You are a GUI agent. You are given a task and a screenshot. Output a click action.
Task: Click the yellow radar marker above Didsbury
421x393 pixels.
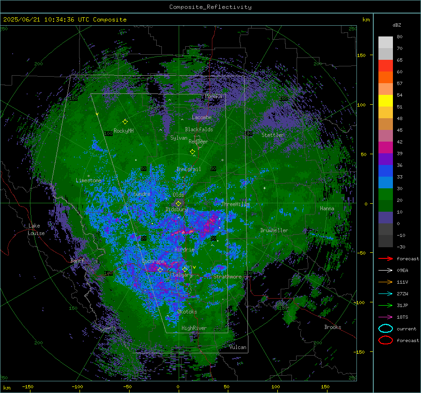178,204
